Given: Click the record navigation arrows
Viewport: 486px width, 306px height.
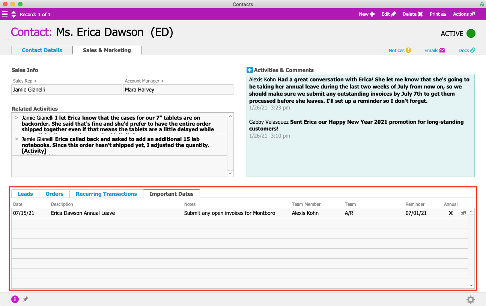Looking at the screenshot, I should pyautogui.click(x=14, y=14).
